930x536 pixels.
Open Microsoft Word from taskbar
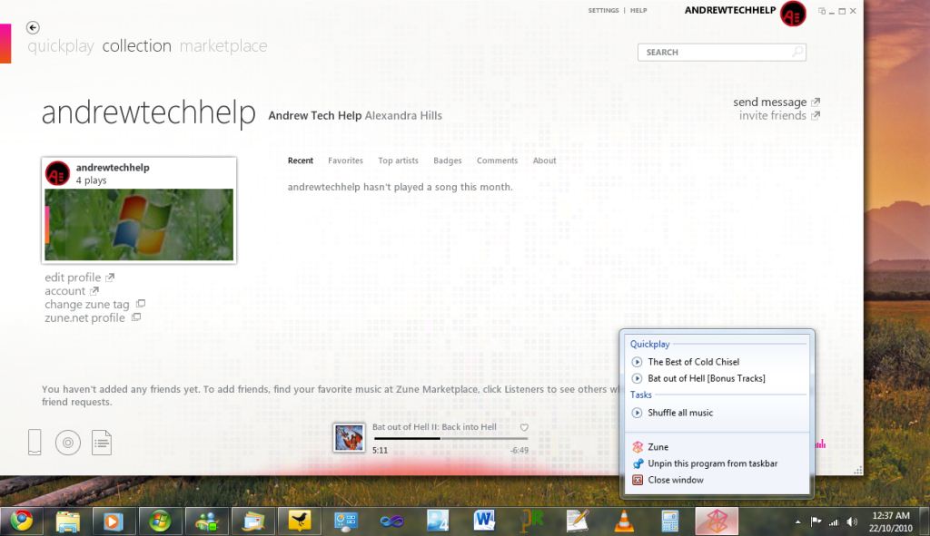point(484,521)
